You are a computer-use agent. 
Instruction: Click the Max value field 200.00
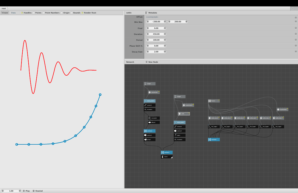point(178,22)
